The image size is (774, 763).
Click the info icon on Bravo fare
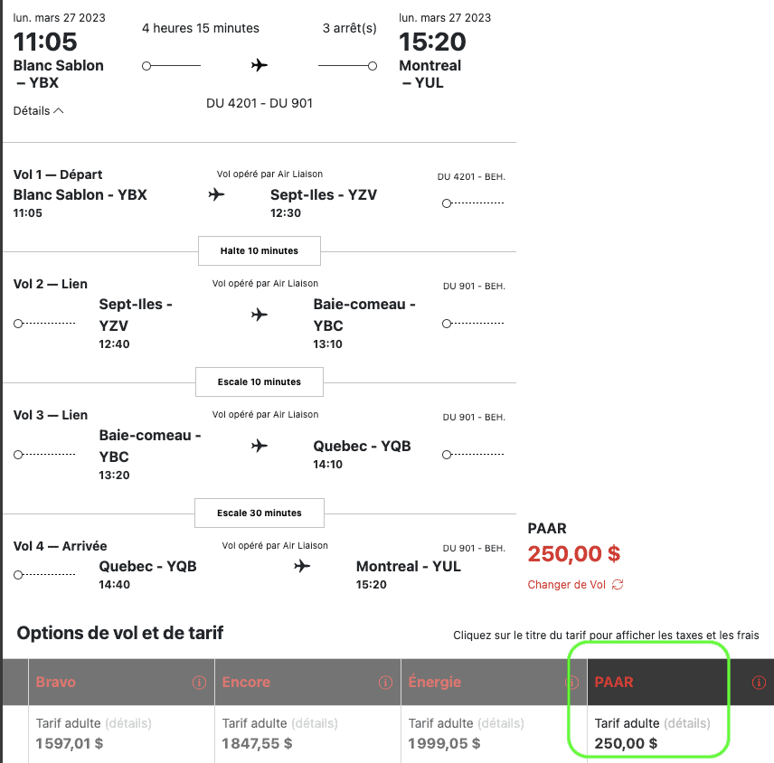(x=199, y=683)
